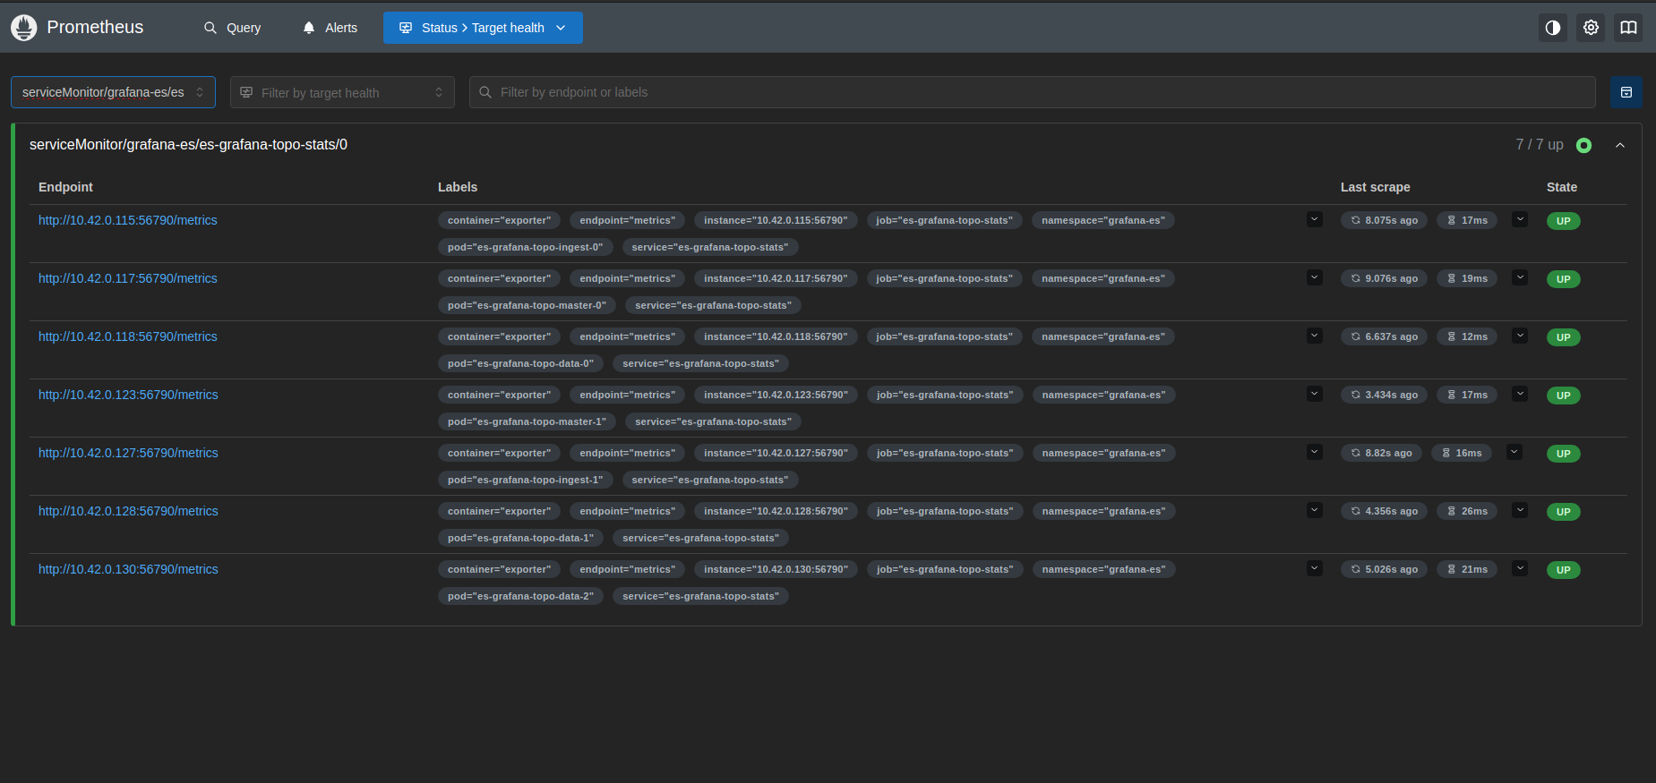Open the 10.42.0.118:56790 metrics endpoint link
The image size is (1656, 783).
point(128,336)
